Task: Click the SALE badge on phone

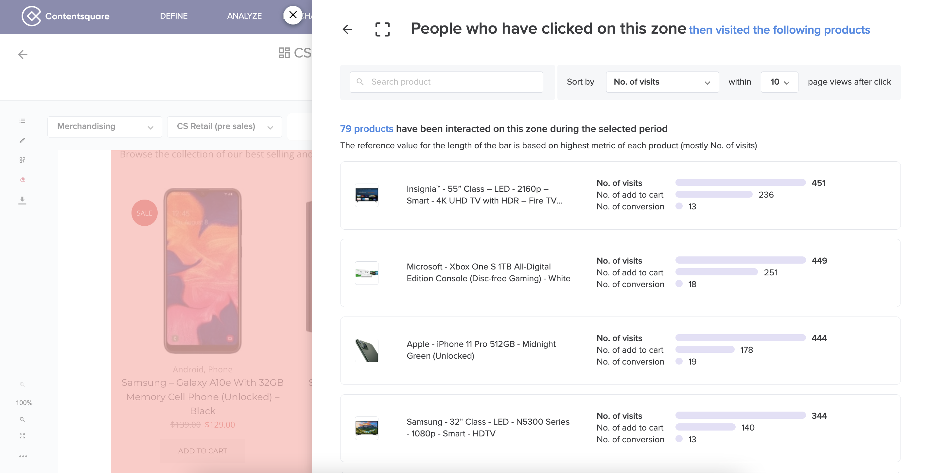Action: pos(144,213)
